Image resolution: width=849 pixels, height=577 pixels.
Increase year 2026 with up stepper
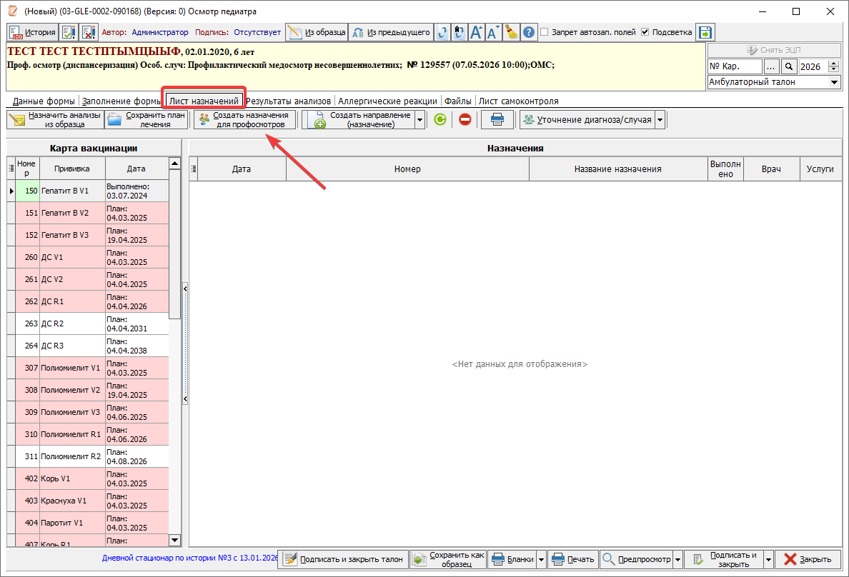tap(834, 64)
